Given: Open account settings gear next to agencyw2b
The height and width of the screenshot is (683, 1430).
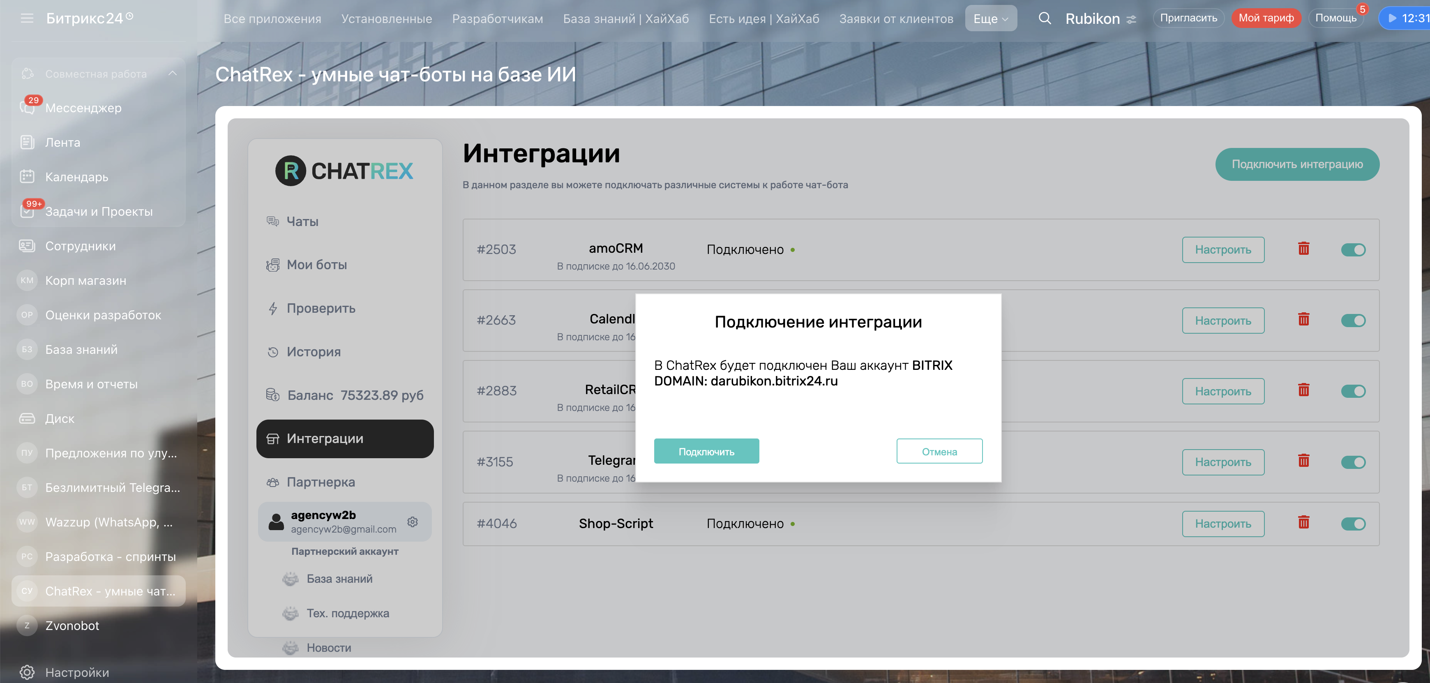Looking at the screenshot, I should (413, 522).
